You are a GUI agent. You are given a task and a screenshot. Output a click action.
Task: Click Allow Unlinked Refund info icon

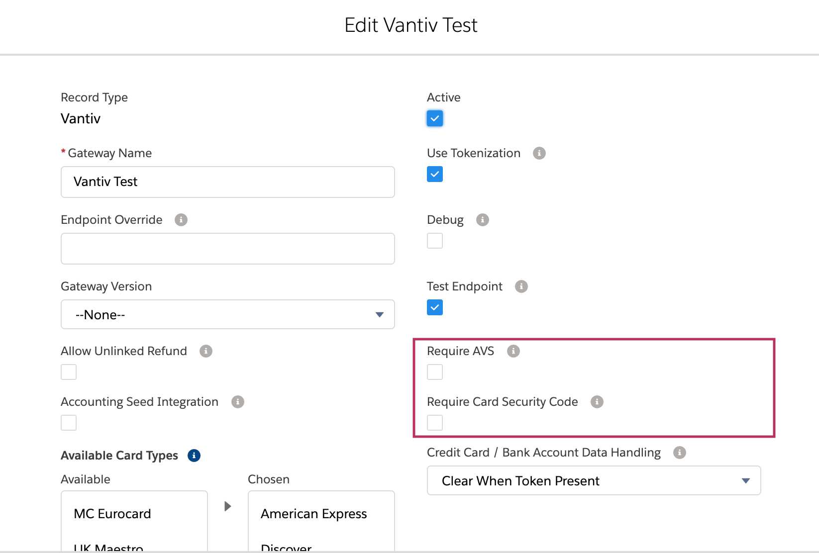click(205, 351)
